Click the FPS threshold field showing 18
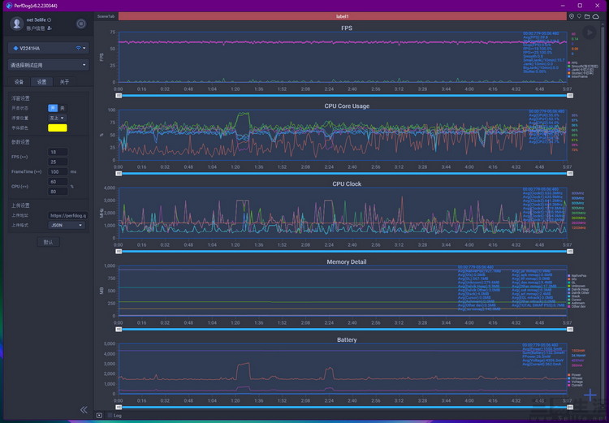 pyautogui.click(x=58, y=152)
